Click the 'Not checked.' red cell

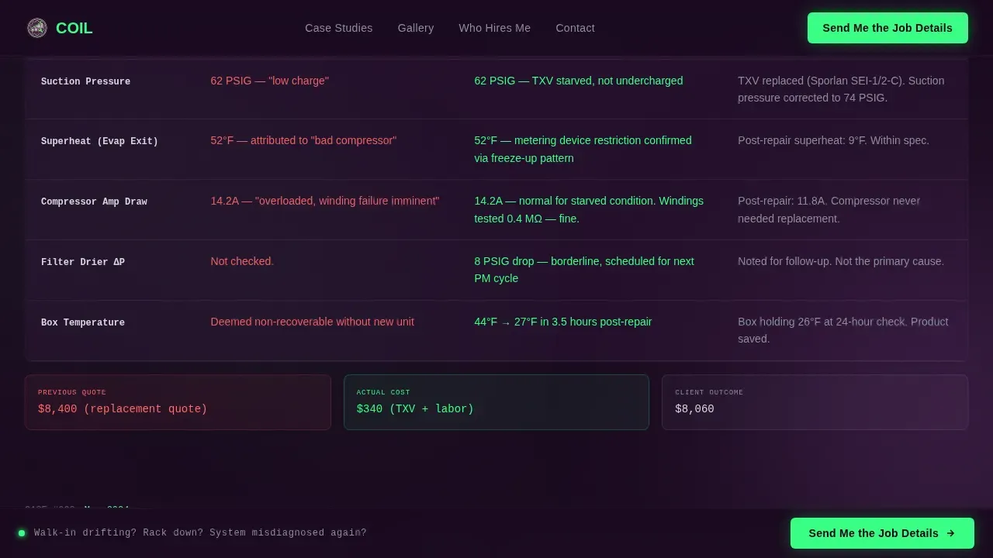tap(242, 261)
